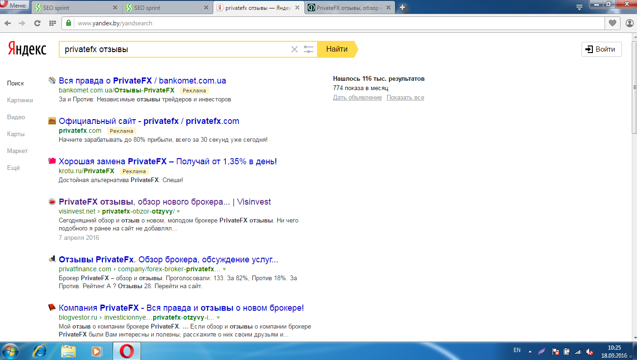Click the Нашлось 116 тыс. результатов text
Viewport: 637px width, 360px height.
(379, 79)
